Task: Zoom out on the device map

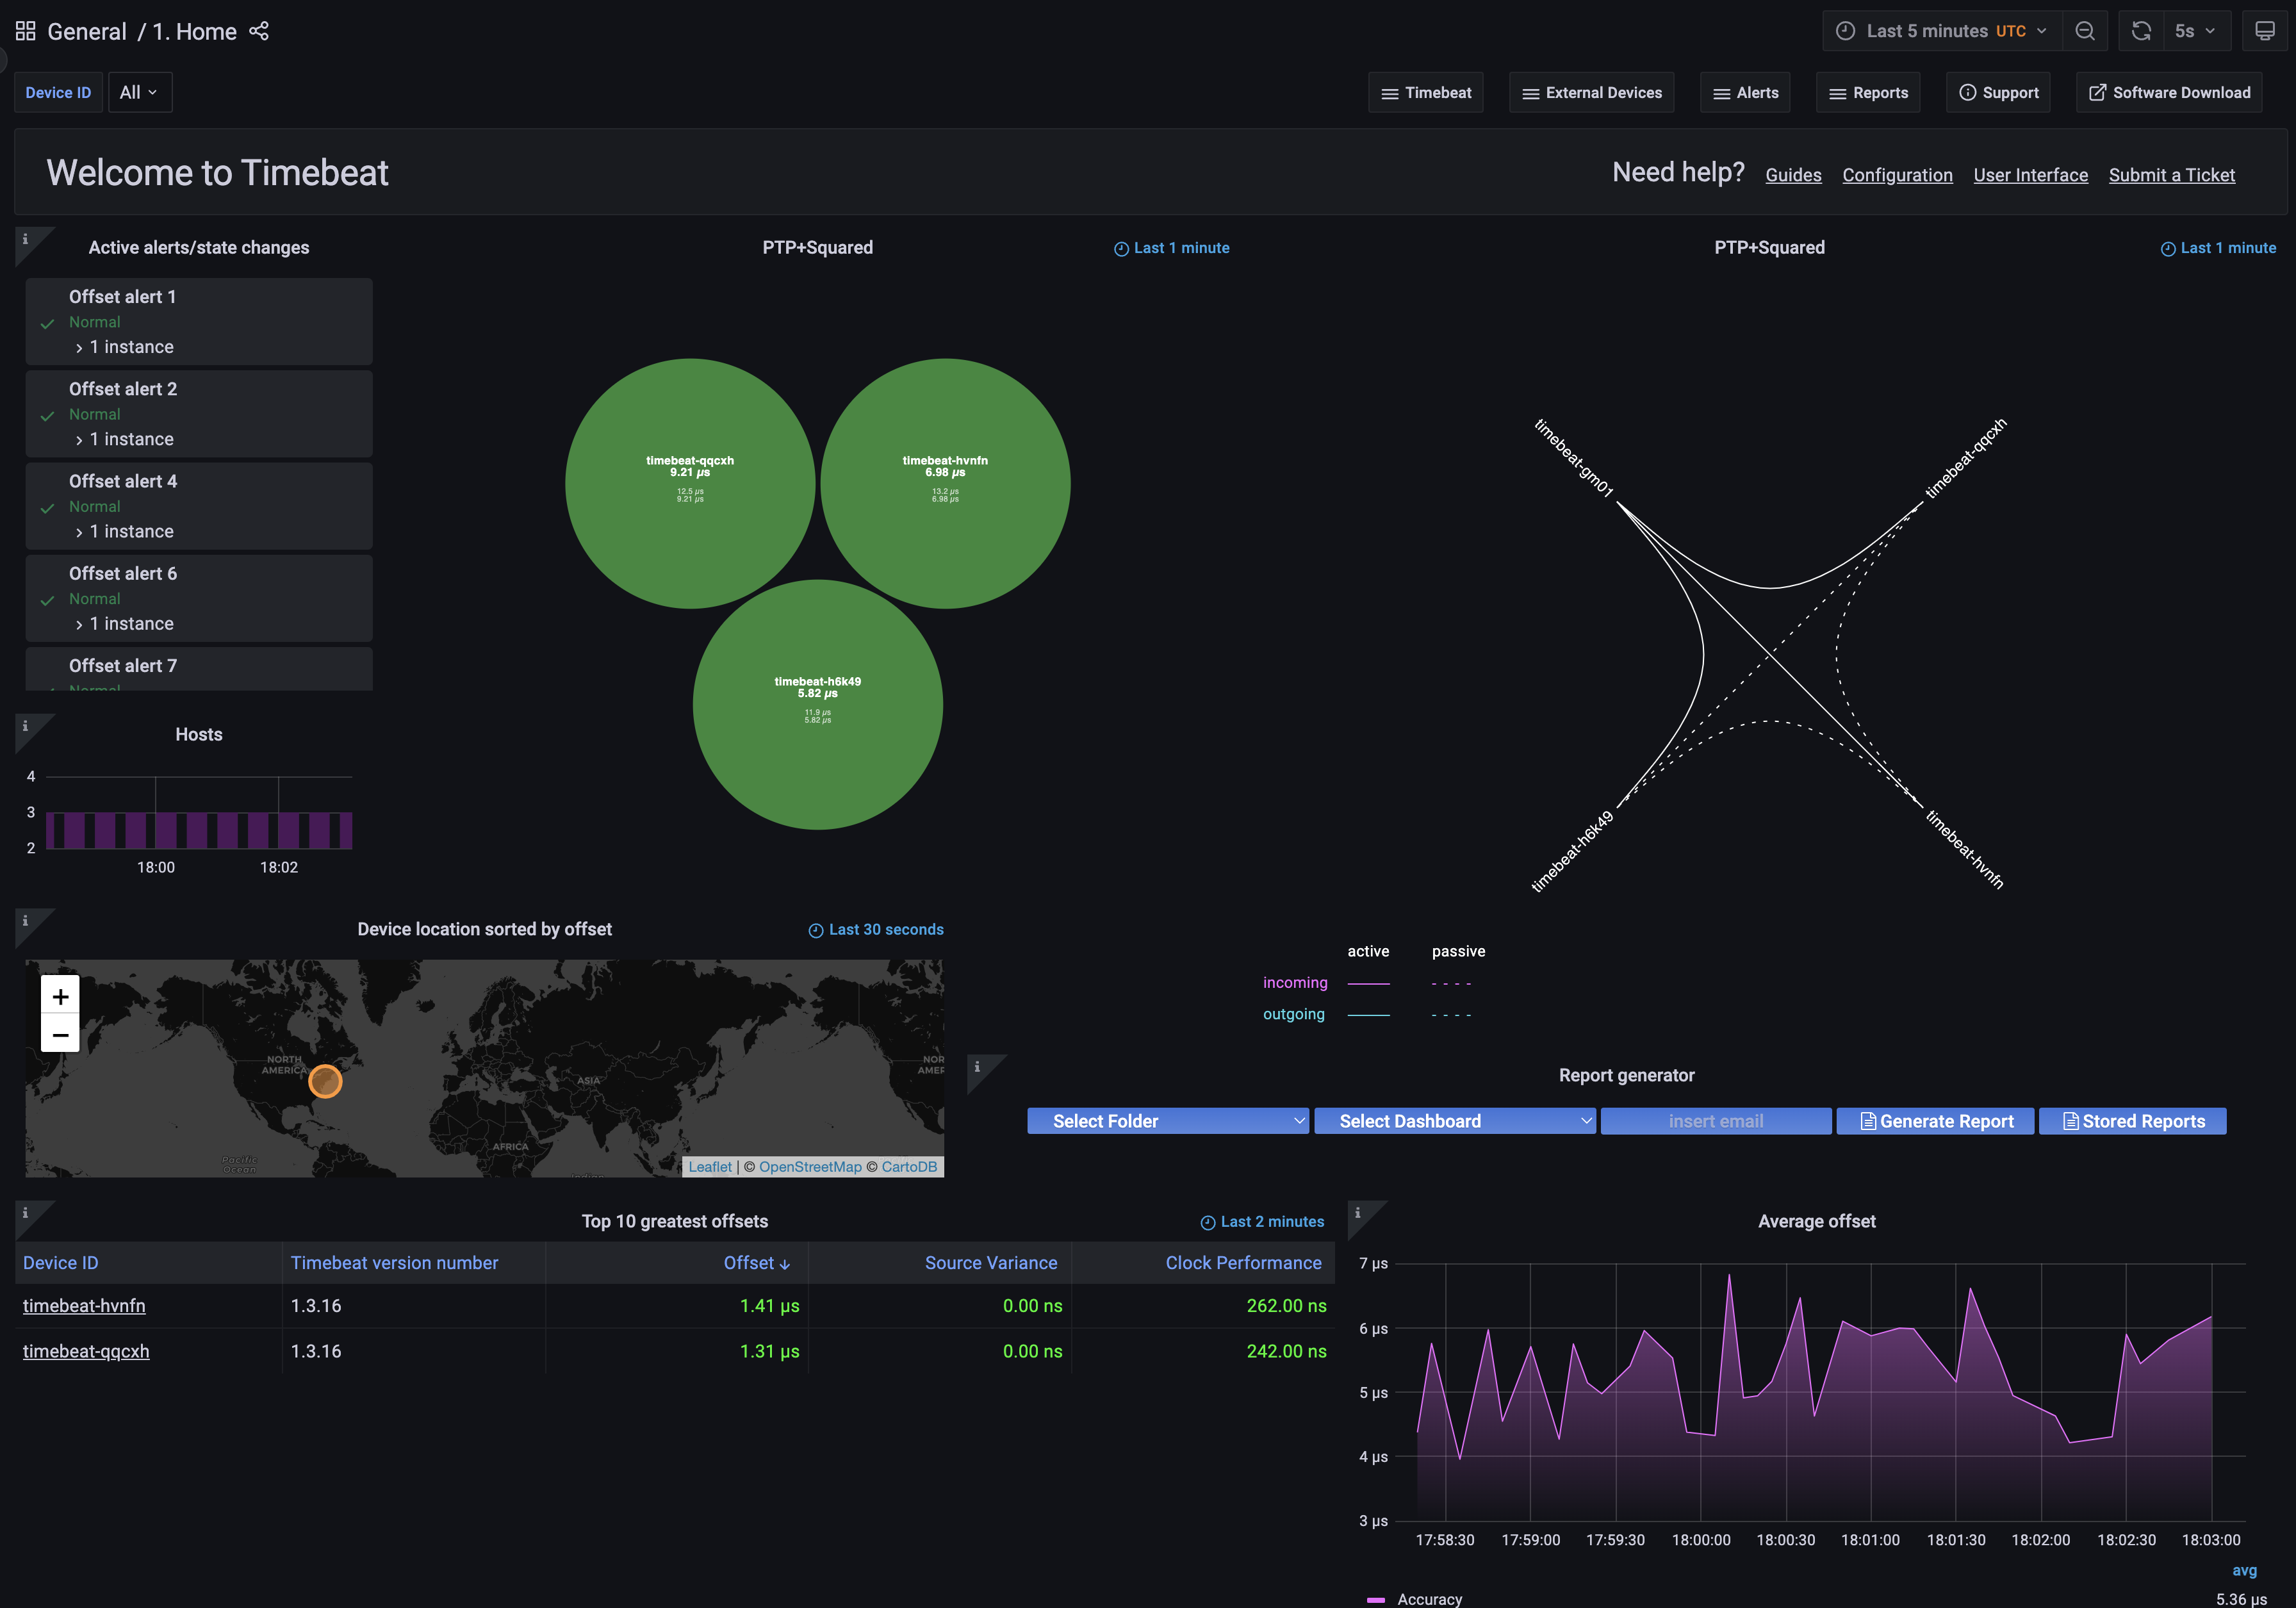Action: coord(60,1034)
